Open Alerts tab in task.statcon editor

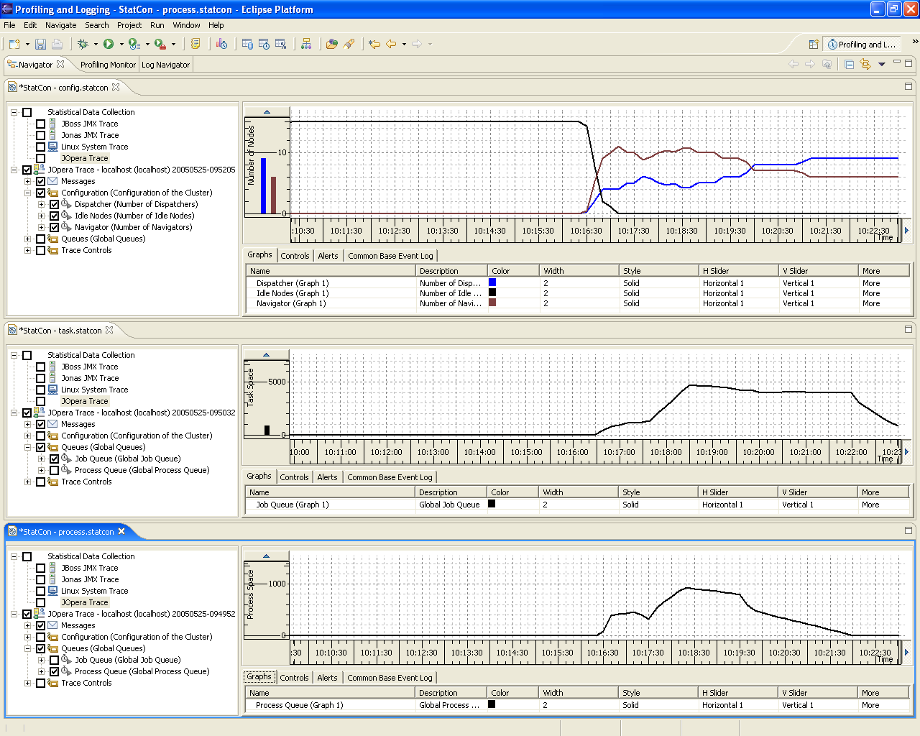coord(327,477)
